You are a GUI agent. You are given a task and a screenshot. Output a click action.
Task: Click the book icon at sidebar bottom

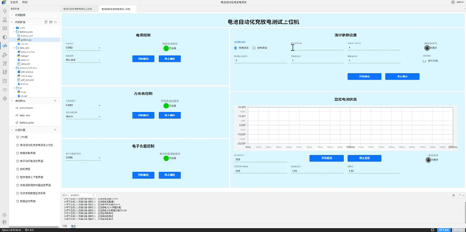(4, 222)
